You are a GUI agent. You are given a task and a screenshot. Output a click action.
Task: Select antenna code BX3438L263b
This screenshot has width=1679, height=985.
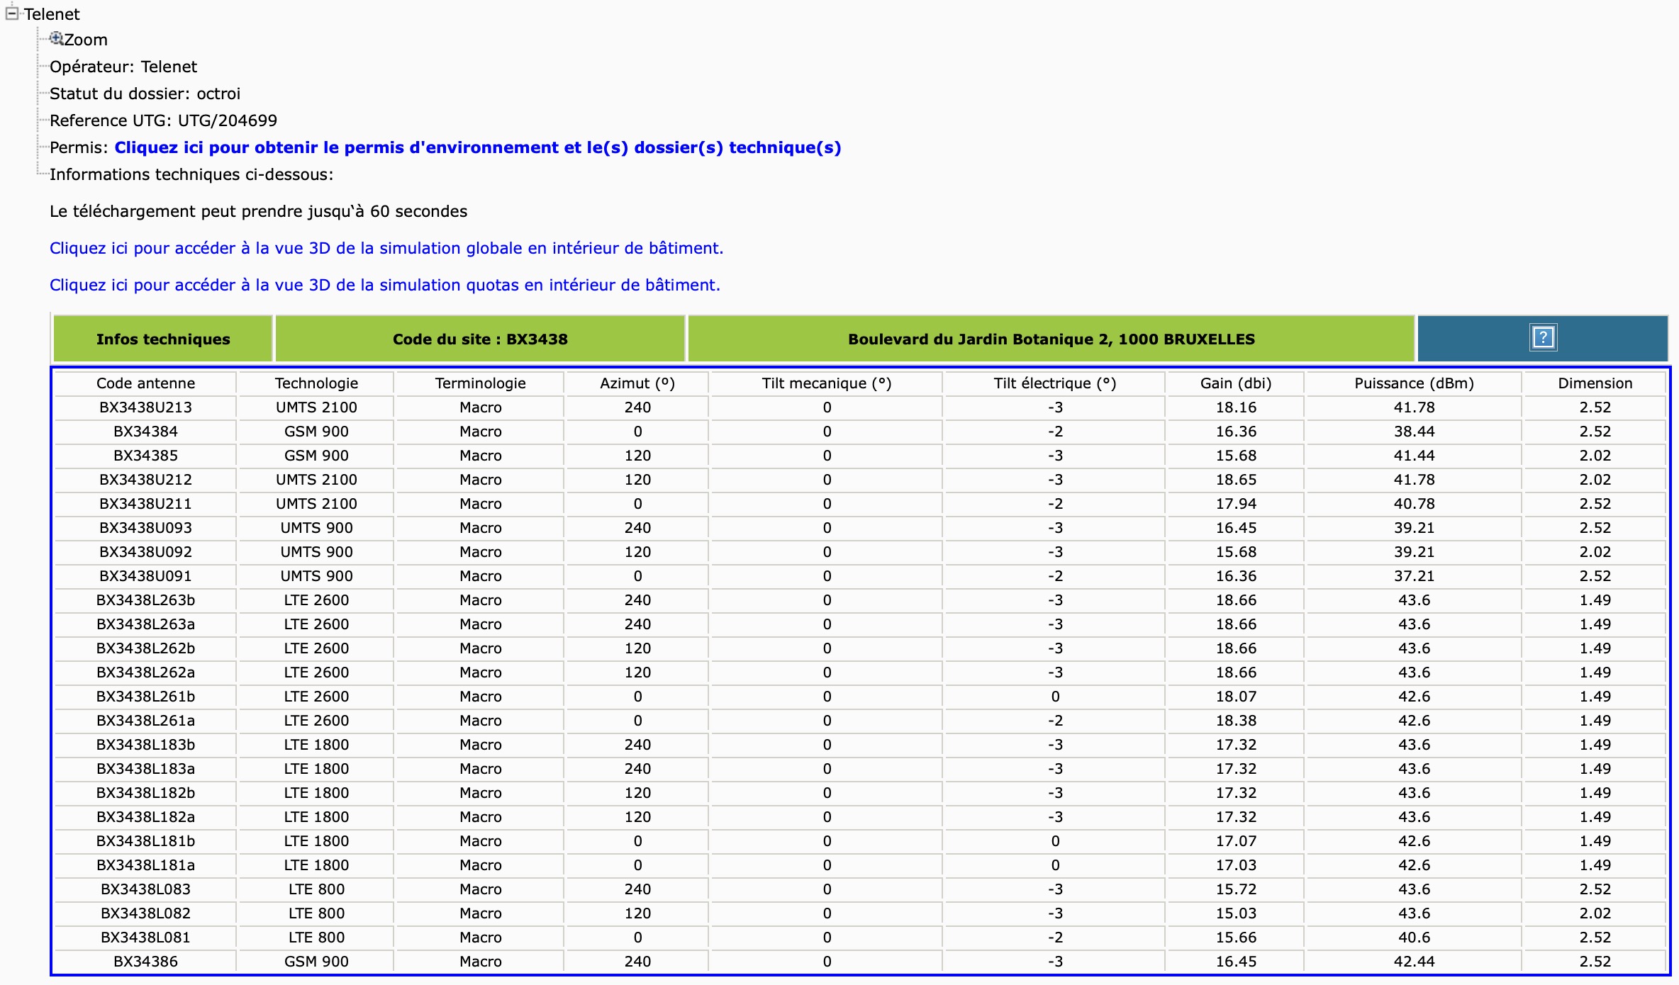(x=145, y=600)
